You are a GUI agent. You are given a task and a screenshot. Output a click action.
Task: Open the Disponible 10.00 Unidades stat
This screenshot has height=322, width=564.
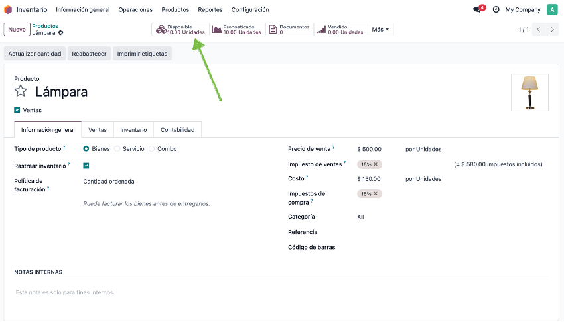point(180,29)
